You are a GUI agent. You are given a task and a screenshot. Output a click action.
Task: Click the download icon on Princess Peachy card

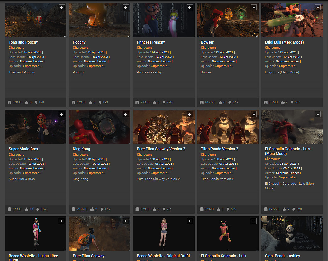coord(164,102)
